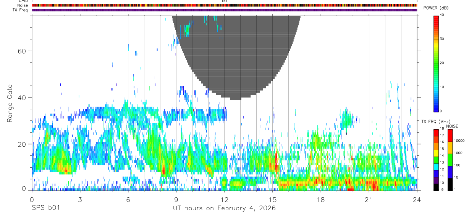469x216 pixels.
Task: Click the Range Gate axis title
Action: coord(10,103)
